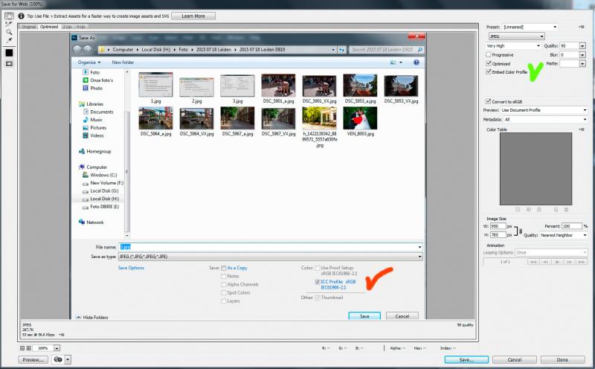Select the Zoom tool magnifier
Image resolution: width=595 pixels, height=369 pixels.
pyautogui.click(x=9, y=32)
